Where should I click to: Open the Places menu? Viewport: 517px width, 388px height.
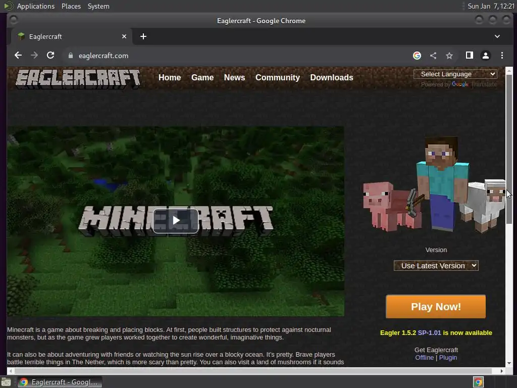click(x=71, y=6)
